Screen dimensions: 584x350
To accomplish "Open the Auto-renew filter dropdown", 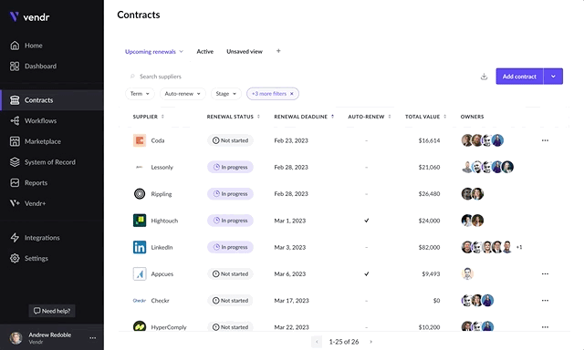I will [182, 94].
